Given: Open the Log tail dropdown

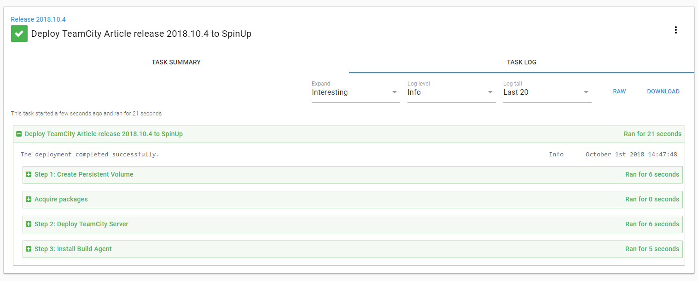Looking at the screenshot, I should tap(547, 92).
